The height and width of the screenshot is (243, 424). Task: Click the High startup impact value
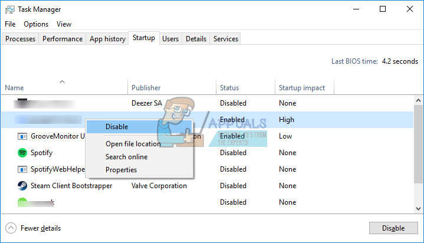tap(287, 120)
